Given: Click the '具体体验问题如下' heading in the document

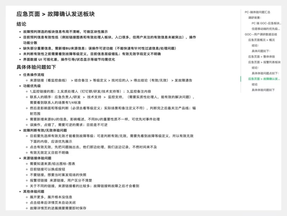Looking at the screenshot, I should click(x=36, y=67).
